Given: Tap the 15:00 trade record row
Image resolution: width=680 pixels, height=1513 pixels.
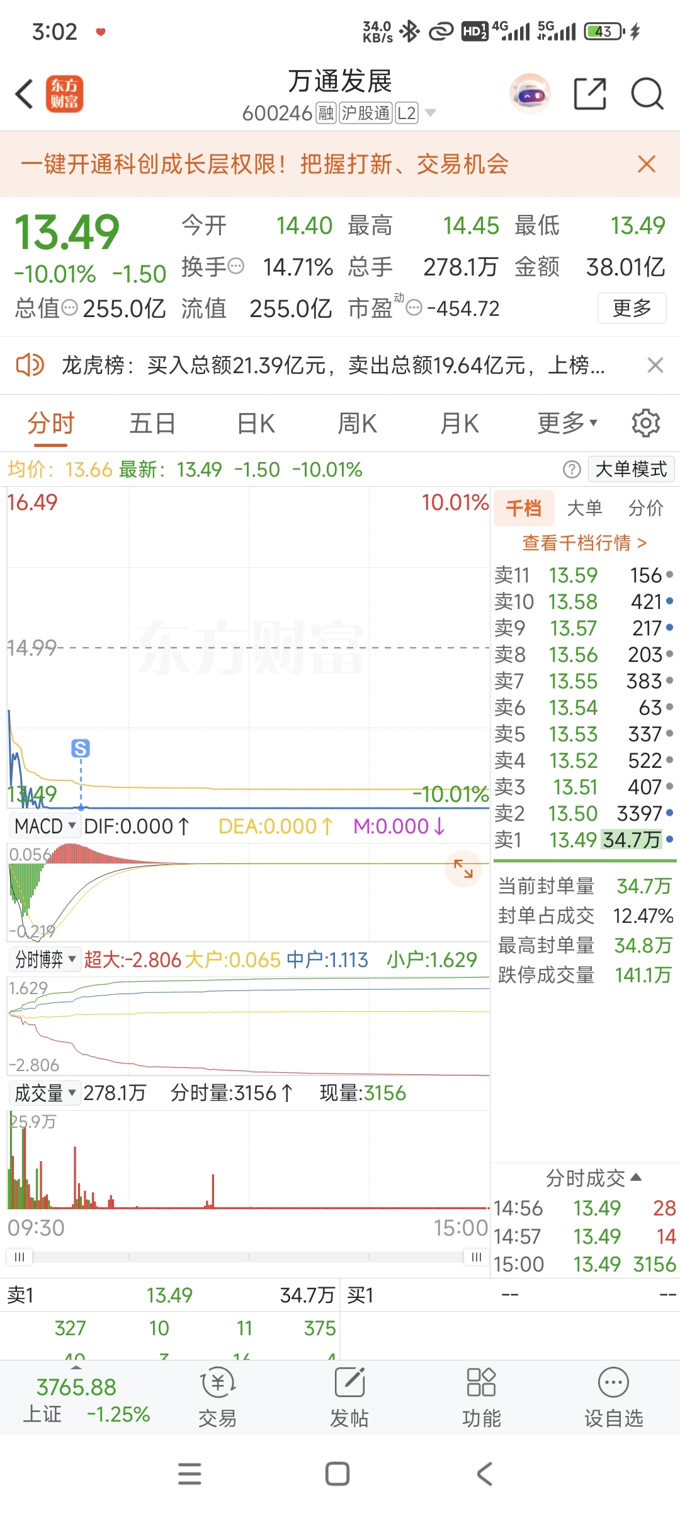Looking at the screenshot, I should coord(585,1264).
